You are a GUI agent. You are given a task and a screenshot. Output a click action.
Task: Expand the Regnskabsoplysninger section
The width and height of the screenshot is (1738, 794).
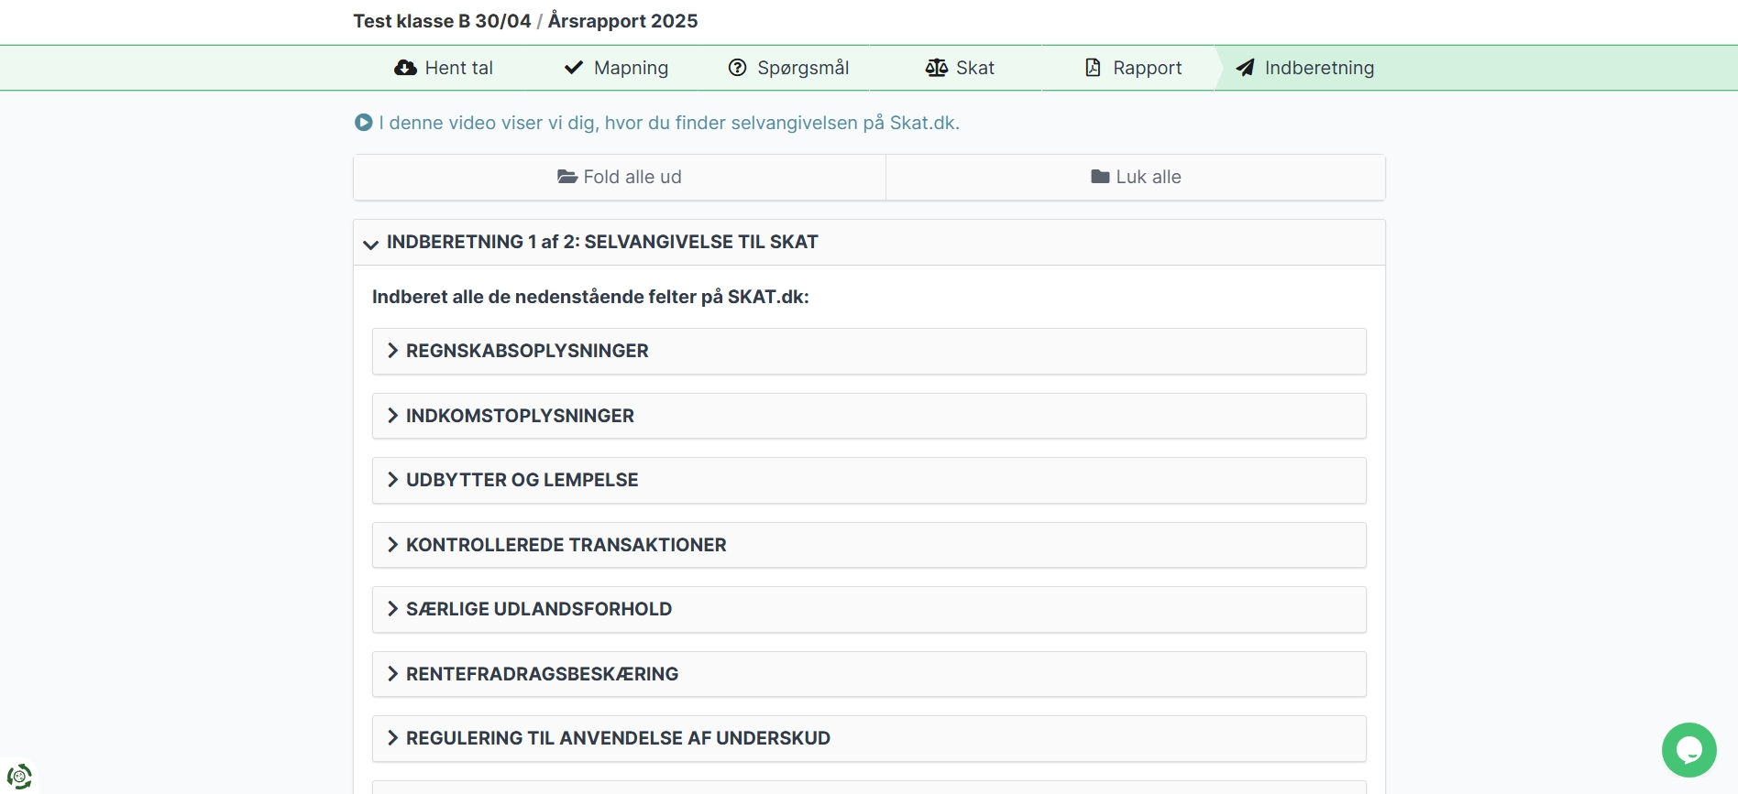point(527,351)
